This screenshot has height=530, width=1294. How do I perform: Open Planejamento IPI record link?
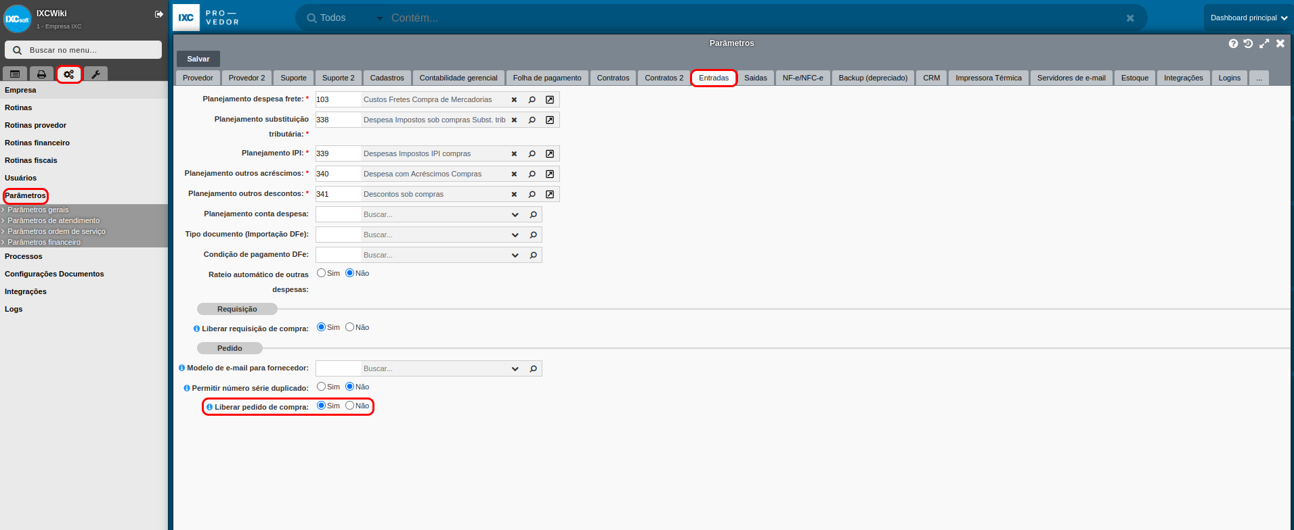pos(550,153)
